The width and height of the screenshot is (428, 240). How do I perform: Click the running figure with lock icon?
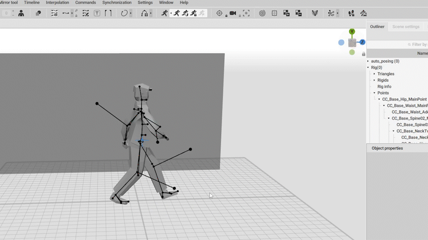pos(193,13)
